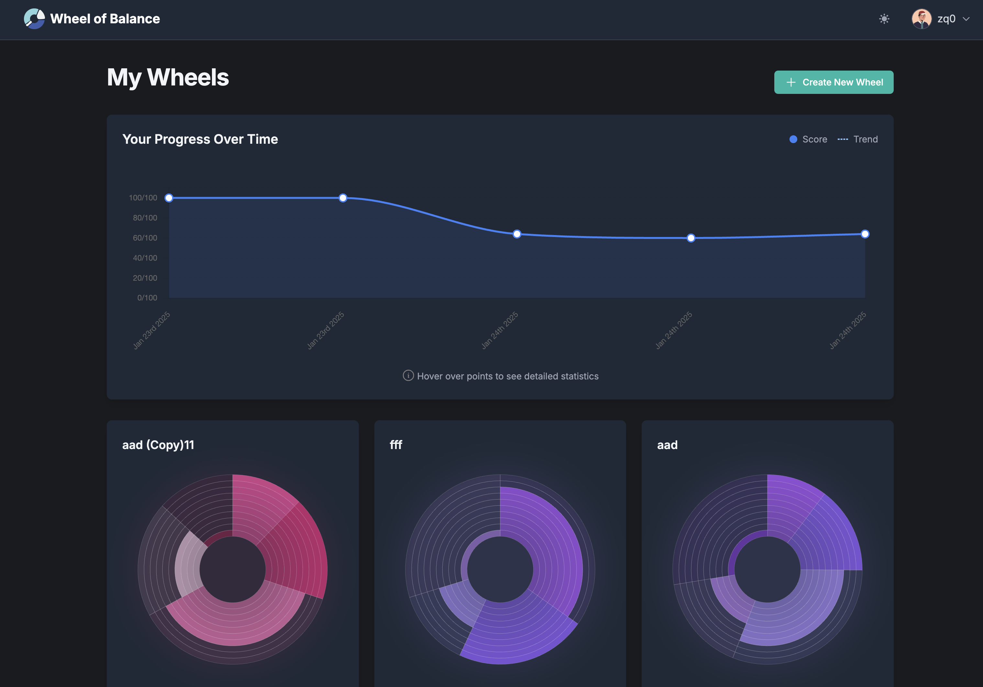Image resolution: width=983 pixels, height=687 pixels.
Task: Click the plus icon on Create New Wheel
Action: pos(790,82)
